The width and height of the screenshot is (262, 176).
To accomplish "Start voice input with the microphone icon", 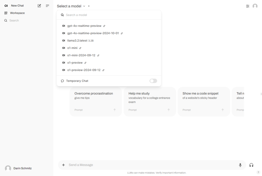I will 240,165.
